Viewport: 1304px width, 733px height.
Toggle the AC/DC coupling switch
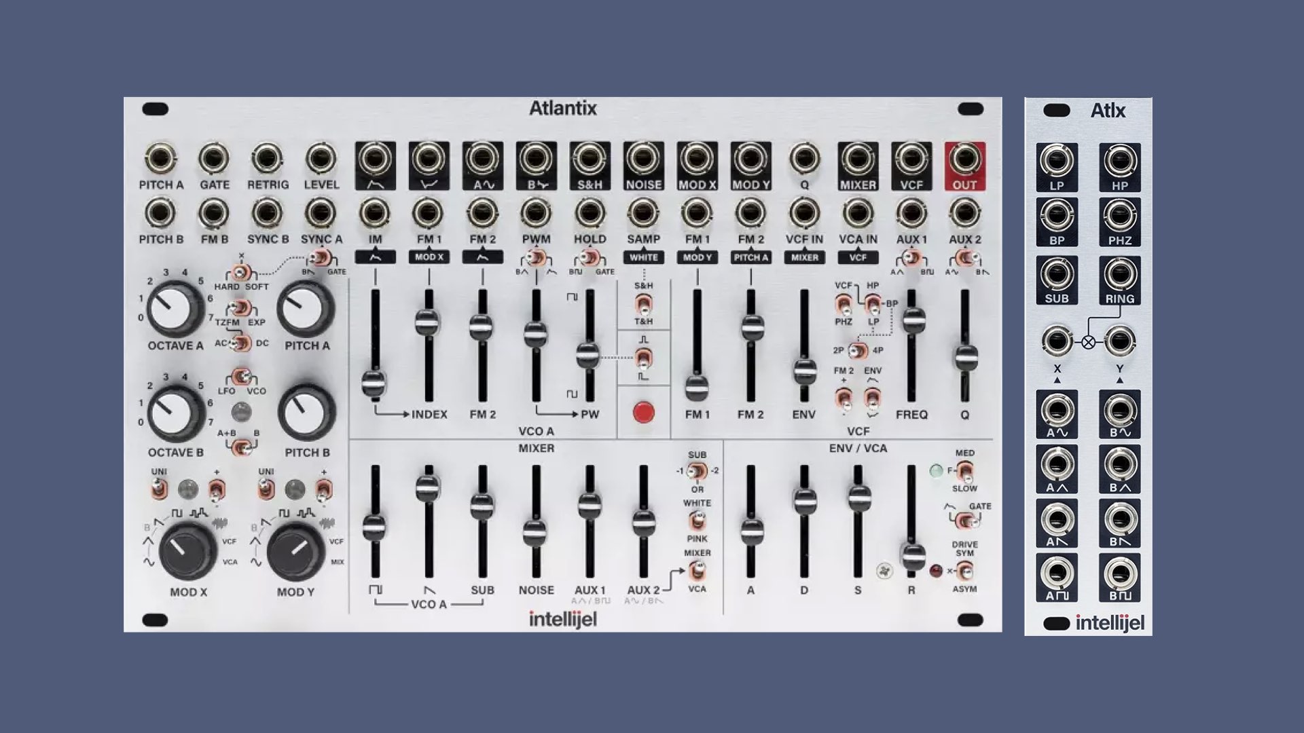point(240,343)
